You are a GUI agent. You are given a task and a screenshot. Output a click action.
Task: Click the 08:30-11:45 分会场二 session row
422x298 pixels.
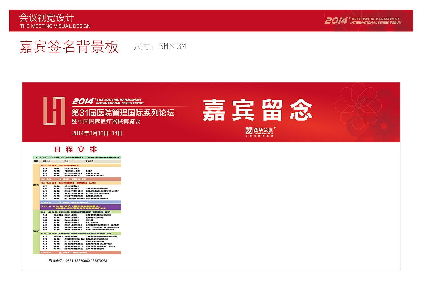click(x=80, y=212)
